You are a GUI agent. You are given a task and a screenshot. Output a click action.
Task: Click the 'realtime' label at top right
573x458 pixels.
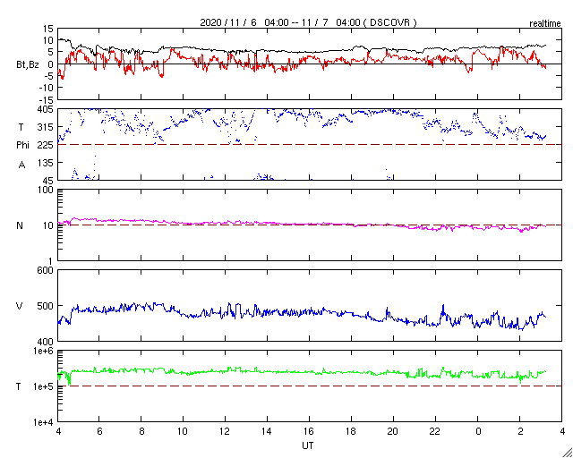pos(544,21)
